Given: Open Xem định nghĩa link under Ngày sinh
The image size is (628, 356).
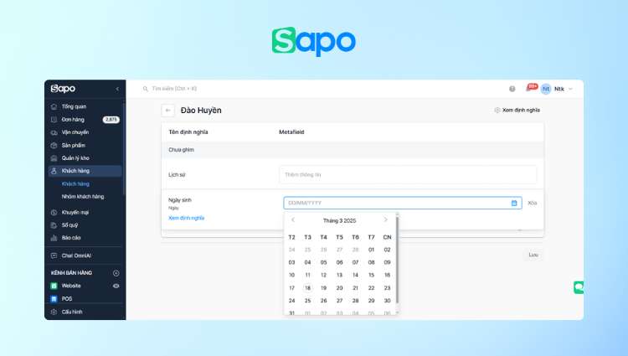Looking at the screenshot, I should pos(186,218).
